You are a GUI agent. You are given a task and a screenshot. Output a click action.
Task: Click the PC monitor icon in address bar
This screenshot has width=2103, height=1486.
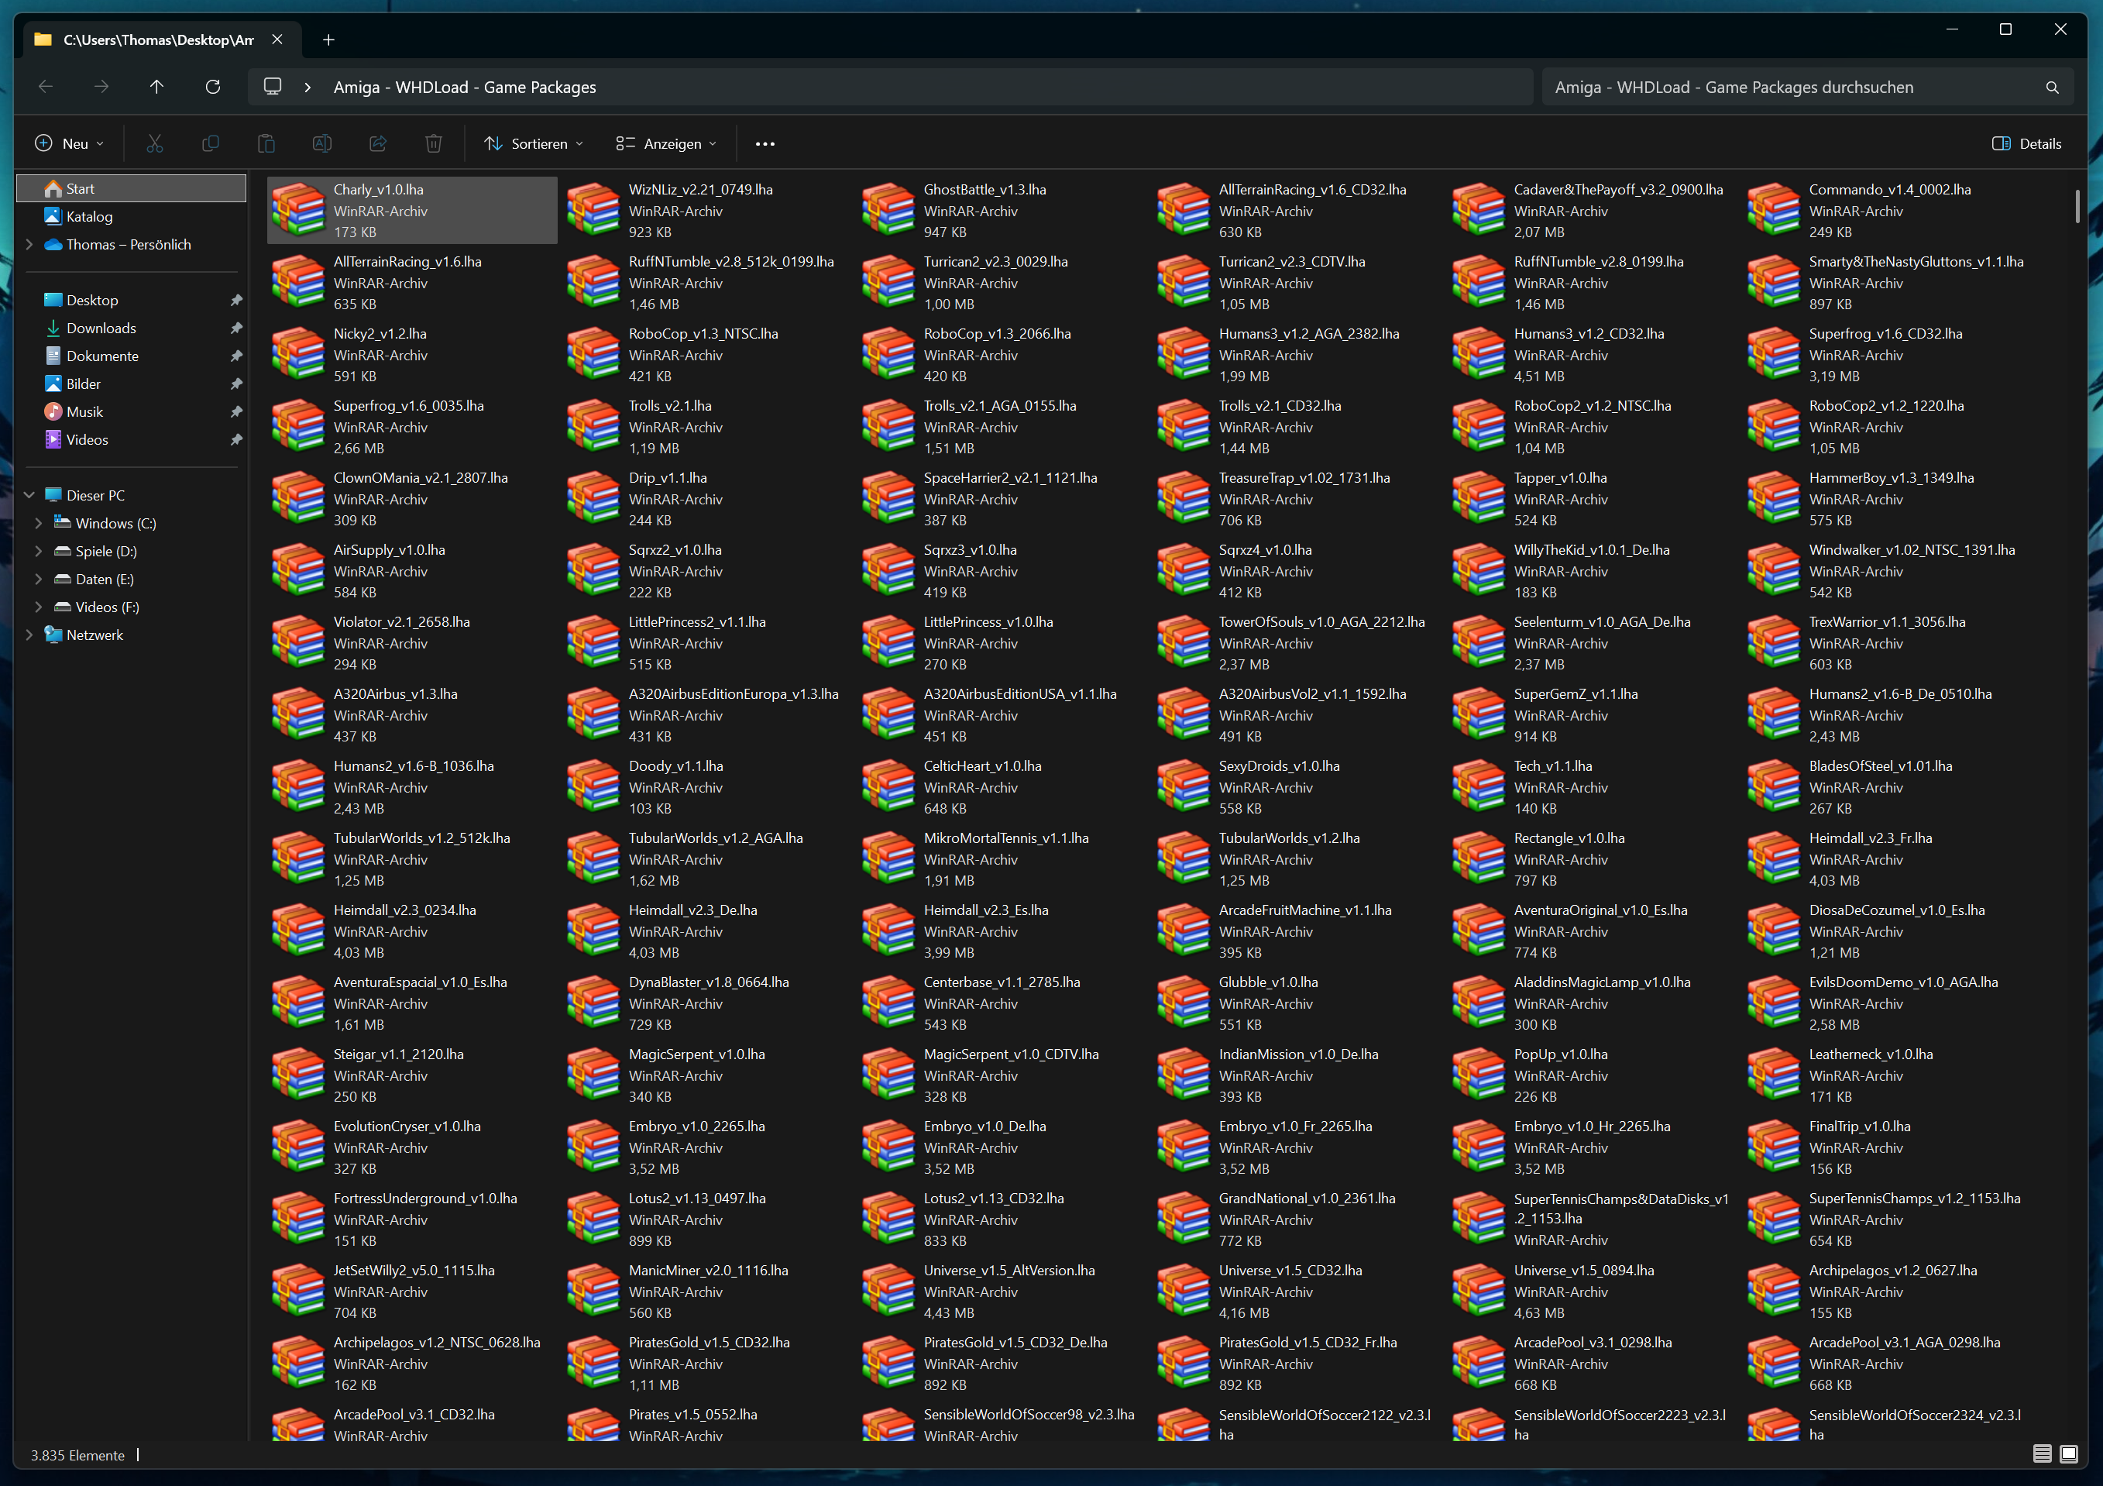pos(272,86)
